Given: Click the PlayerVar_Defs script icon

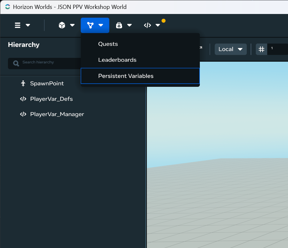Looking at the screenshot, I should click(23, 99).
